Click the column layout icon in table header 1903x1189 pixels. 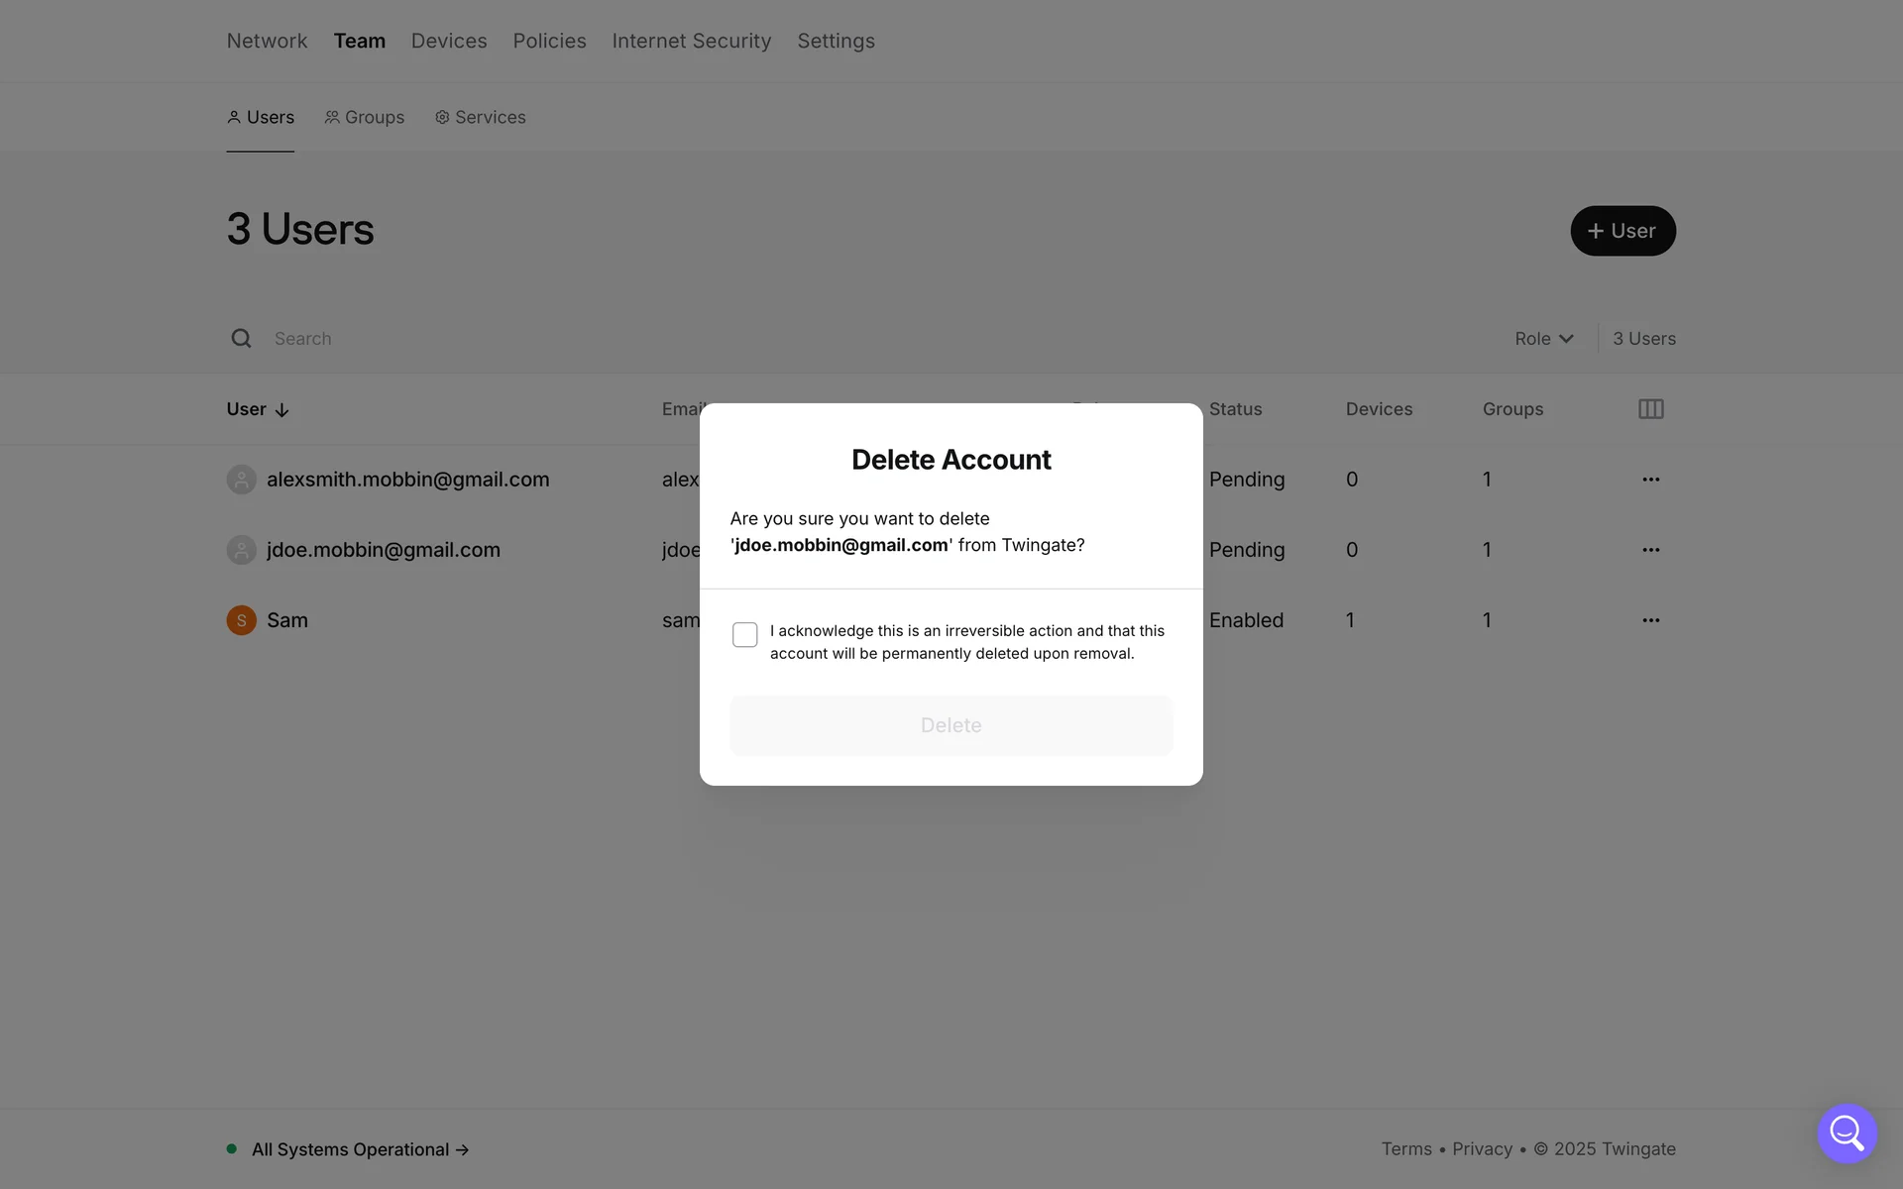click(1650, 409)
